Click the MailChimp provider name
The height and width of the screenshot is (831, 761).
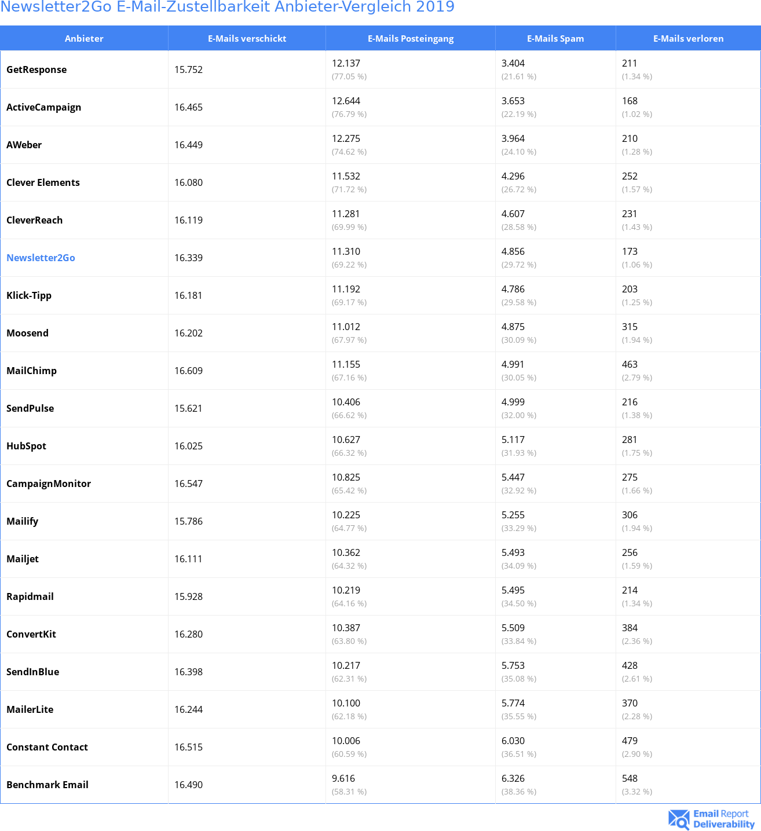pos(31,371)
